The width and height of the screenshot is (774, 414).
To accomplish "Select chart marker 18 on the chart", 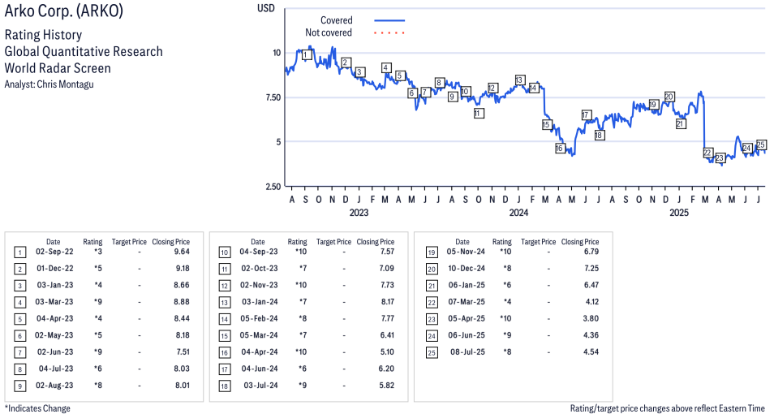I will click(600, 135).
